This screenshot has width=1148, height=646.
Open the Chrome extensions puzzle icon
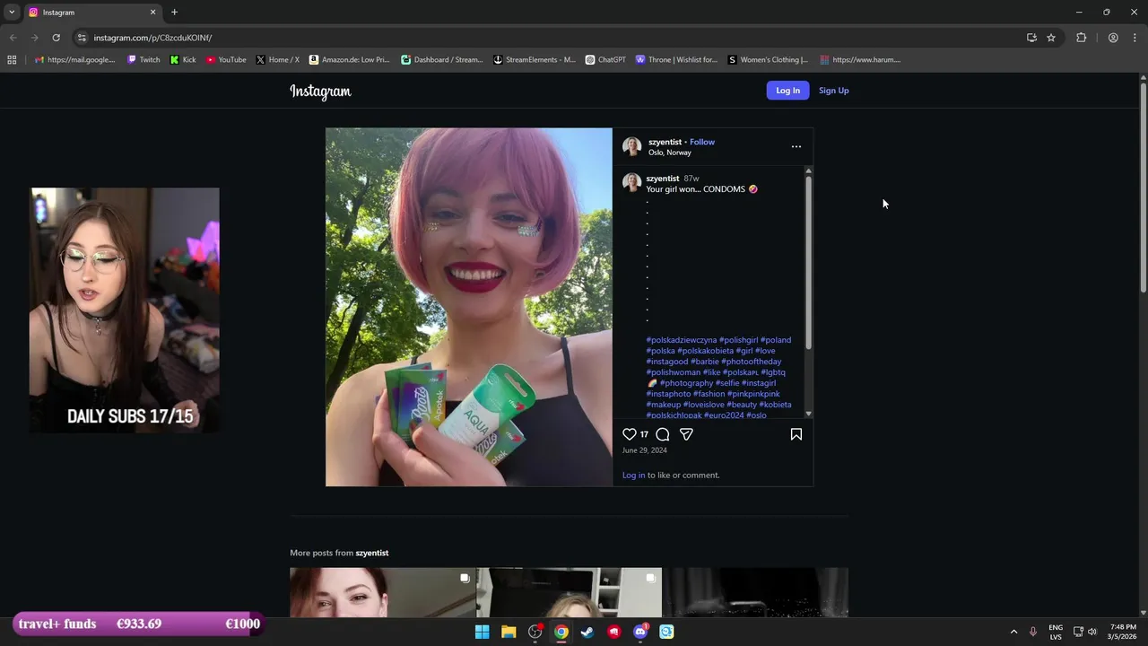tap(1081, 38)
